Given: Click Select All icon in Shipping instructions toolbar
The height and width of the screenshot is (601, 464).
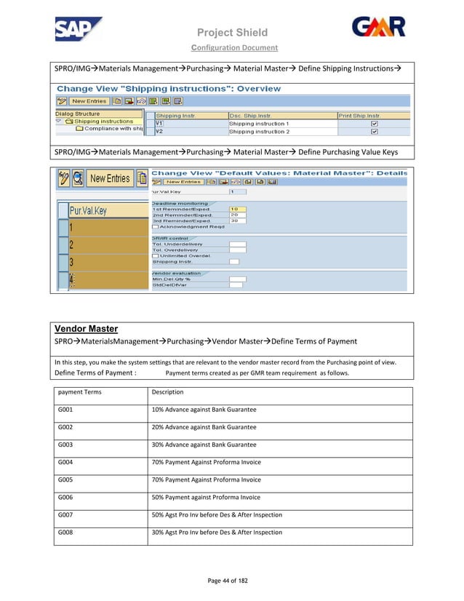Looking at the screenshot, I should coord(153,101).
